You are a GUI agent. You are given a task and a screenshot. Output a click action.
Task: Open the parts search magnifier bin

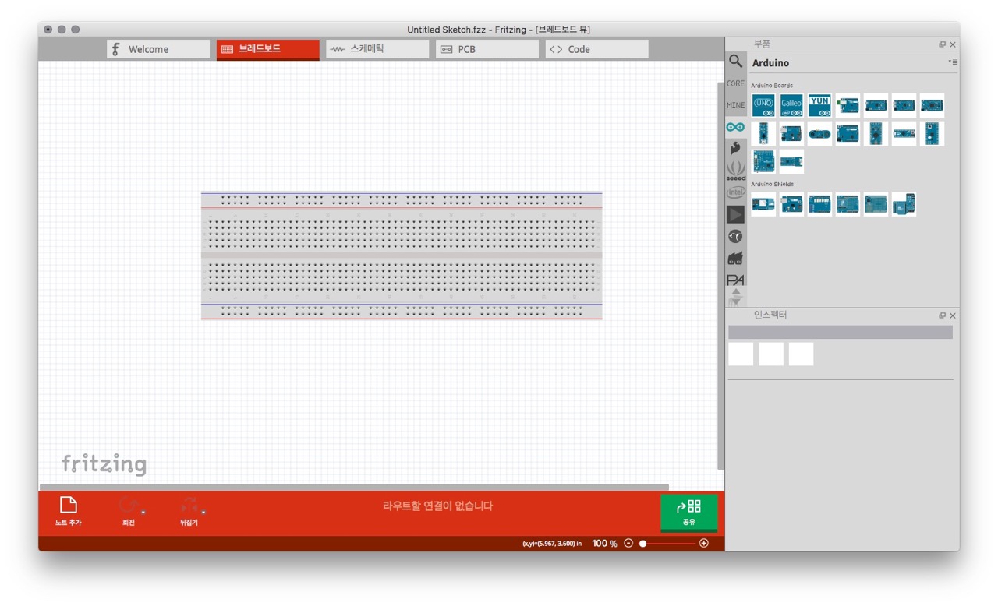735,61
